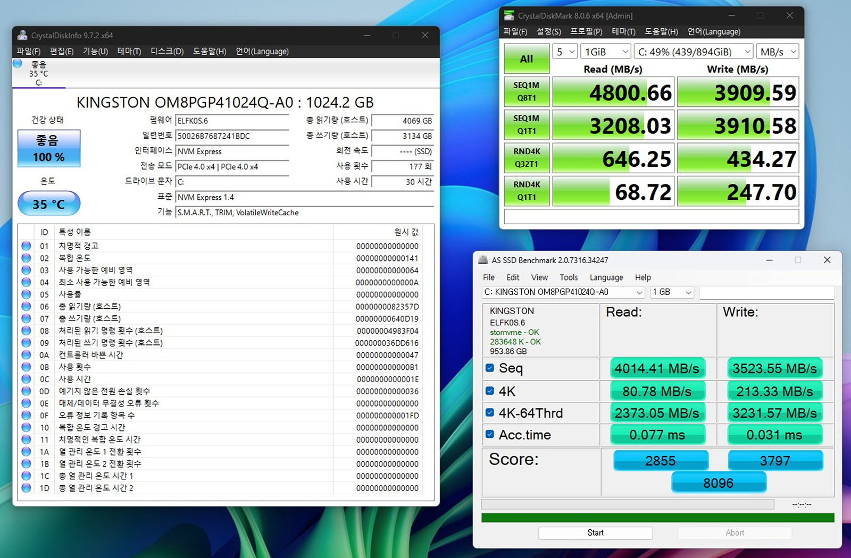Open Edit menu in AS SSD Benchmark

513,277
